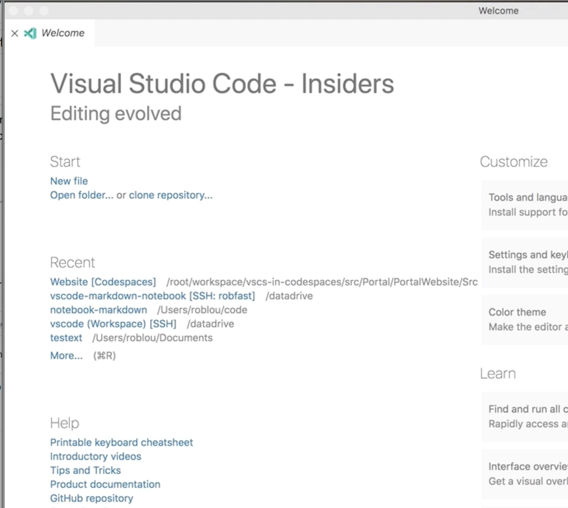Open vscode (Workspace) [SSH] recent entry
The image size is (568, 508).
point(113,324)
